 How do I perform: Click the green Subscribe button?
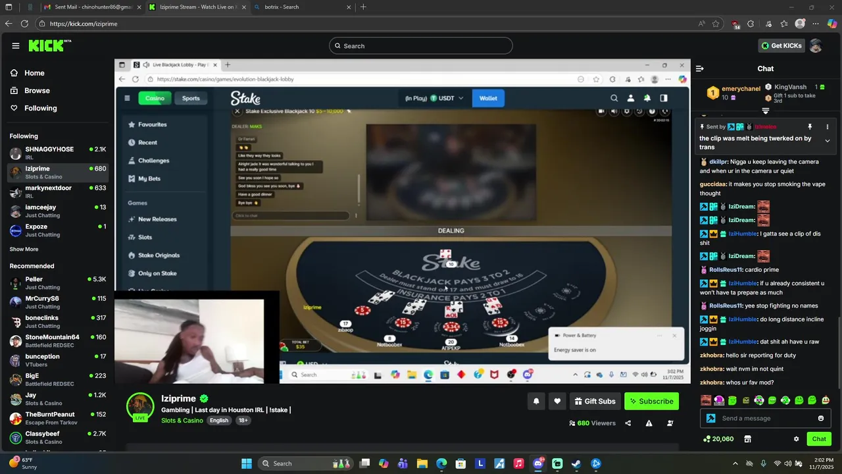tap(651, 401)
